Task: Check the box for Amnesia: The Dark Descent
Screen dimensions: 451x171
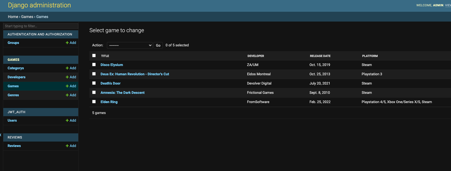Action: (94, 92)
